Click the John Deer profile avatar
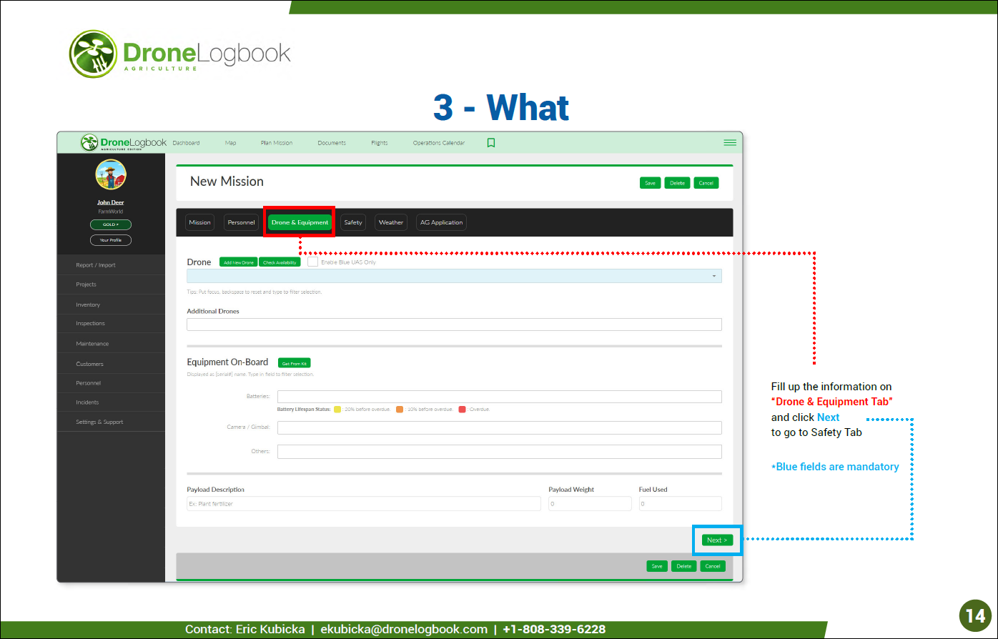 click(111, 175)
